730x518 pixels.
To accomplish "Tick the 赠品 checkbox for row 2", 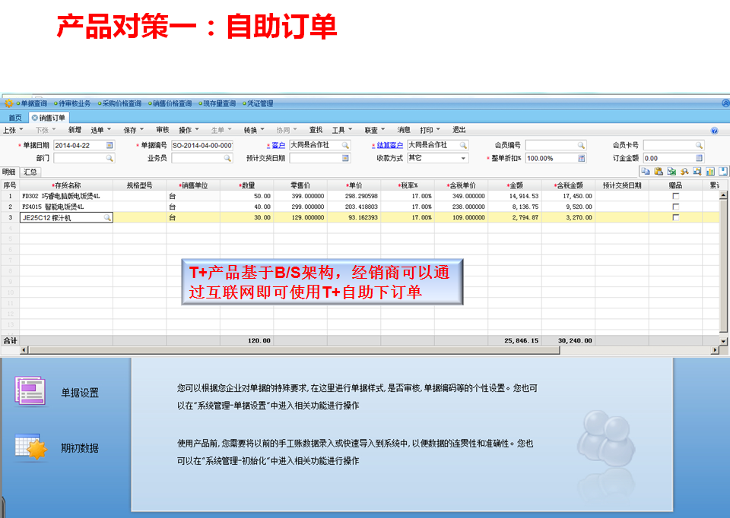I will click(x=675, y=207).
